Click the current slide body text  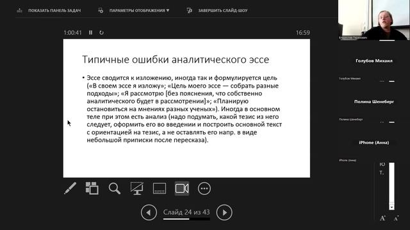pyautogui.click(x=184, y=109)
